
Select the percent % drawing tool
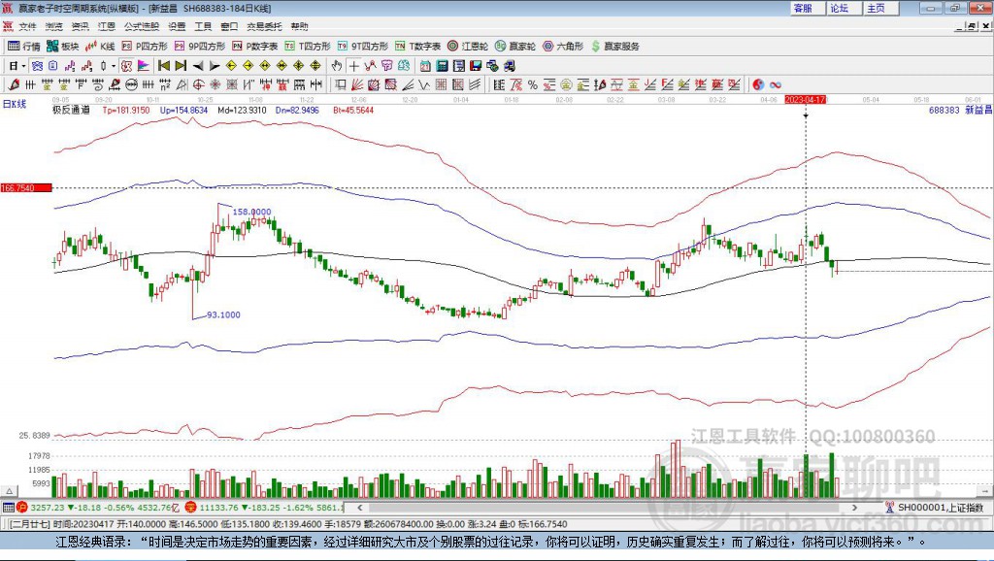pyautogui.click(x=533, y=84)
